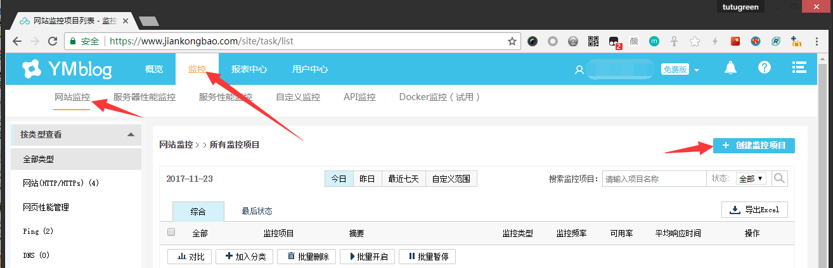Click the QR code extension icon
Screen dimensions: 833x268
pos(593,41)
